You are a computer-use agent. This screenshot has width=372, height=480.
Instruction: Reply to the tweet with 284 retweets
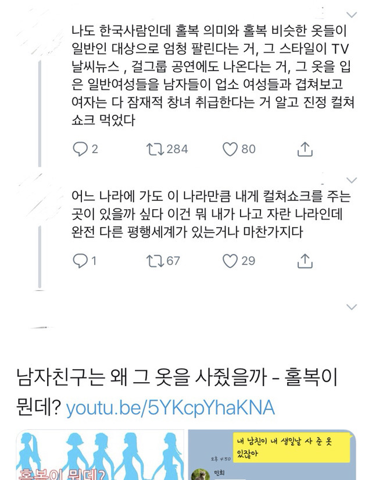[x=80, y=149]
